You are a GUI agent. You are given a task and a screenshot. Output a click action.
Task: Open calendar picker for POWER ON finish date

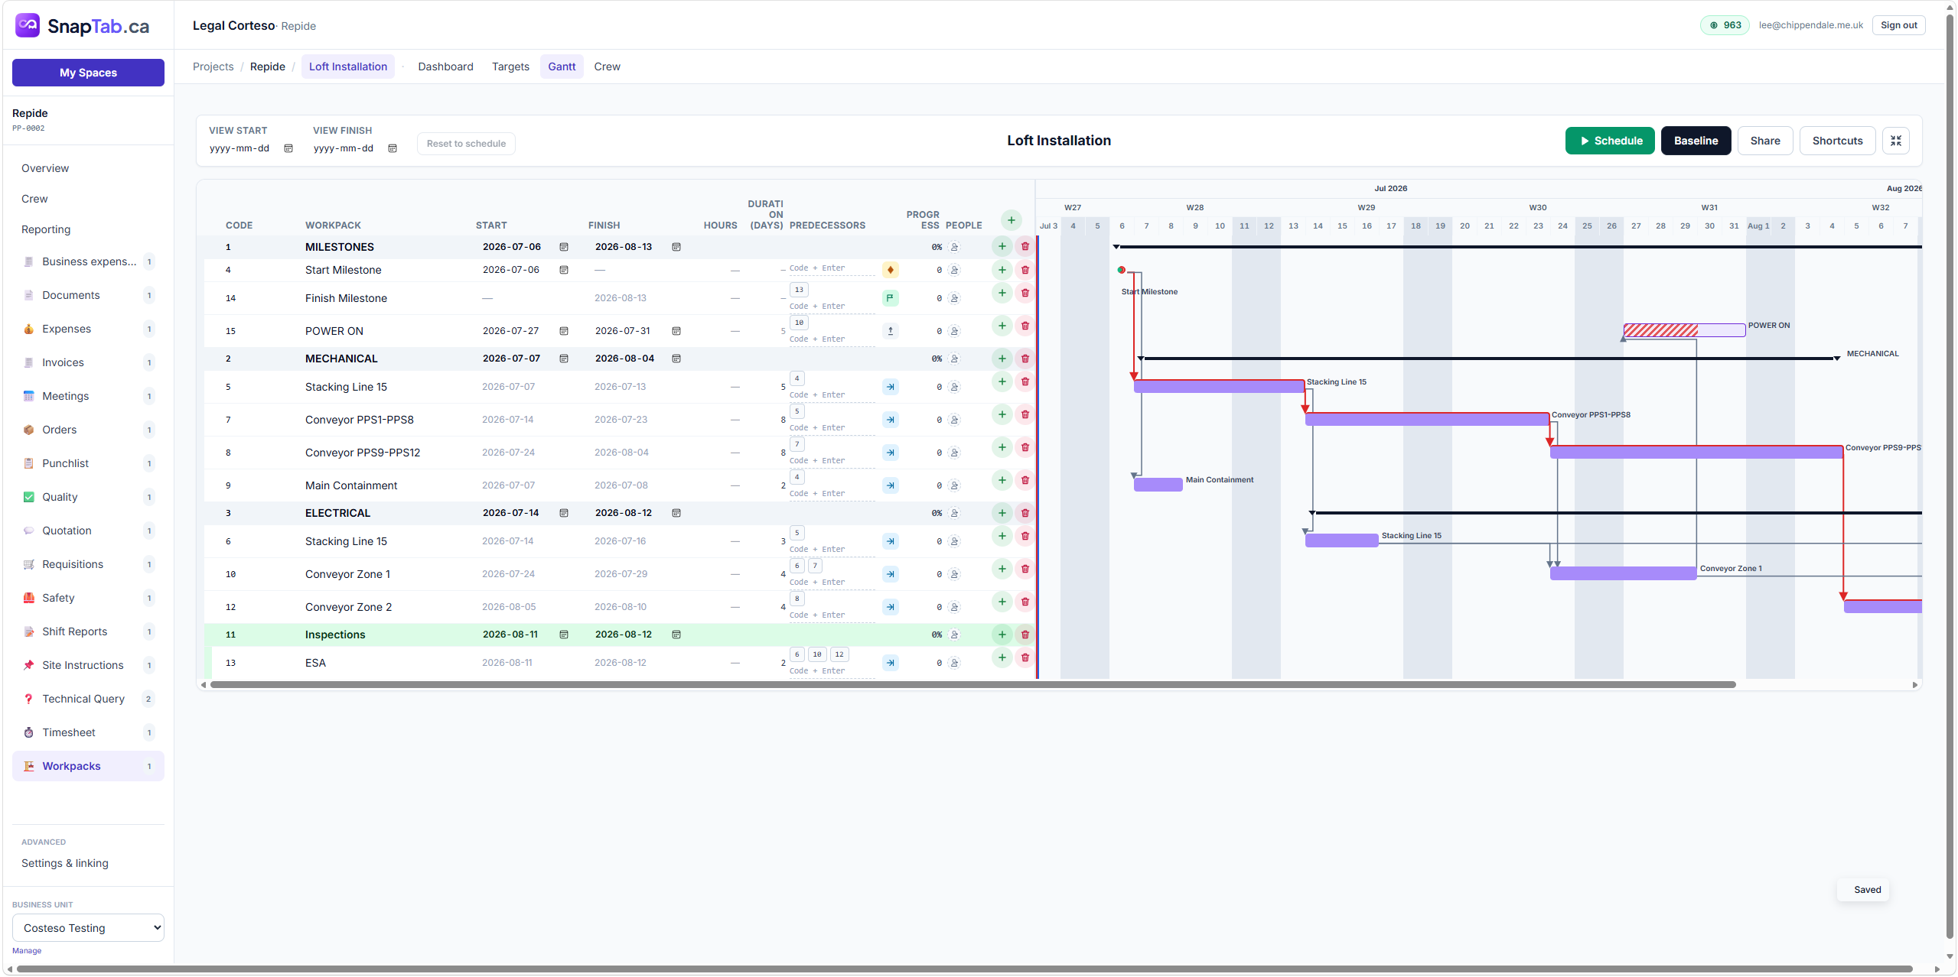pos(676,331)
